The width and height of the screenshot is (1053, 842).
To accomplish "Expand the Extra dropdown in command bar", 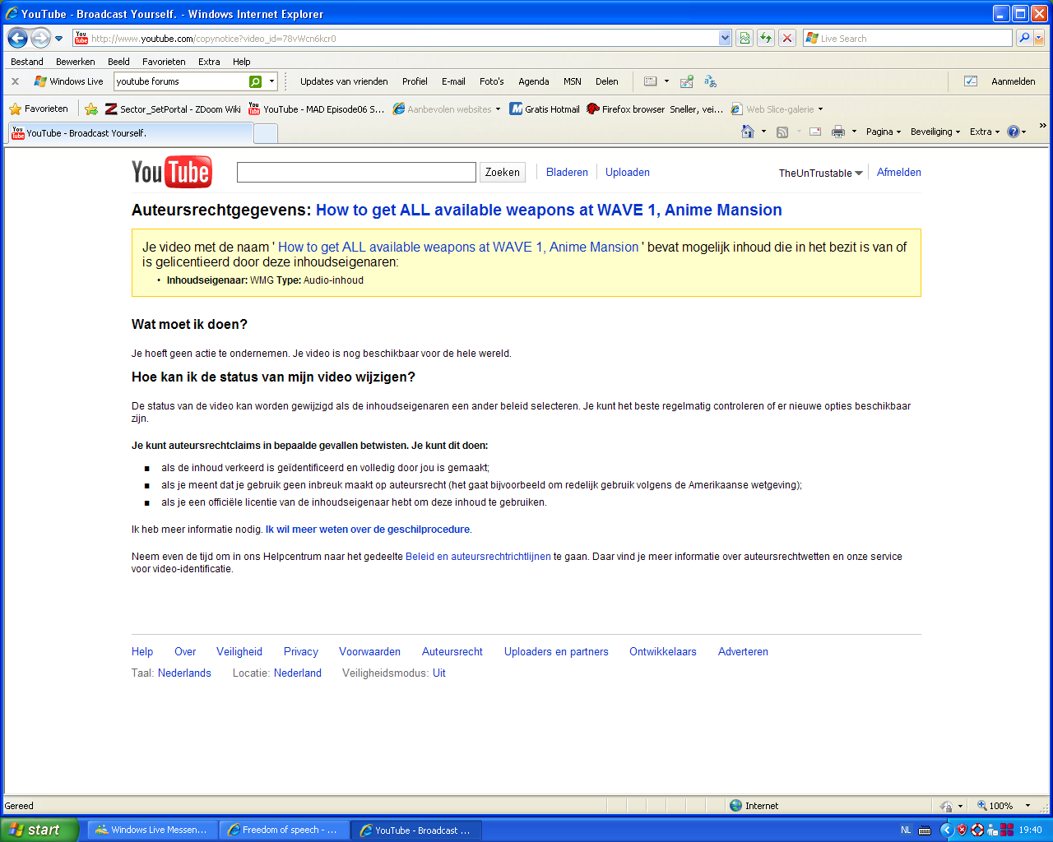I will 985,132.
